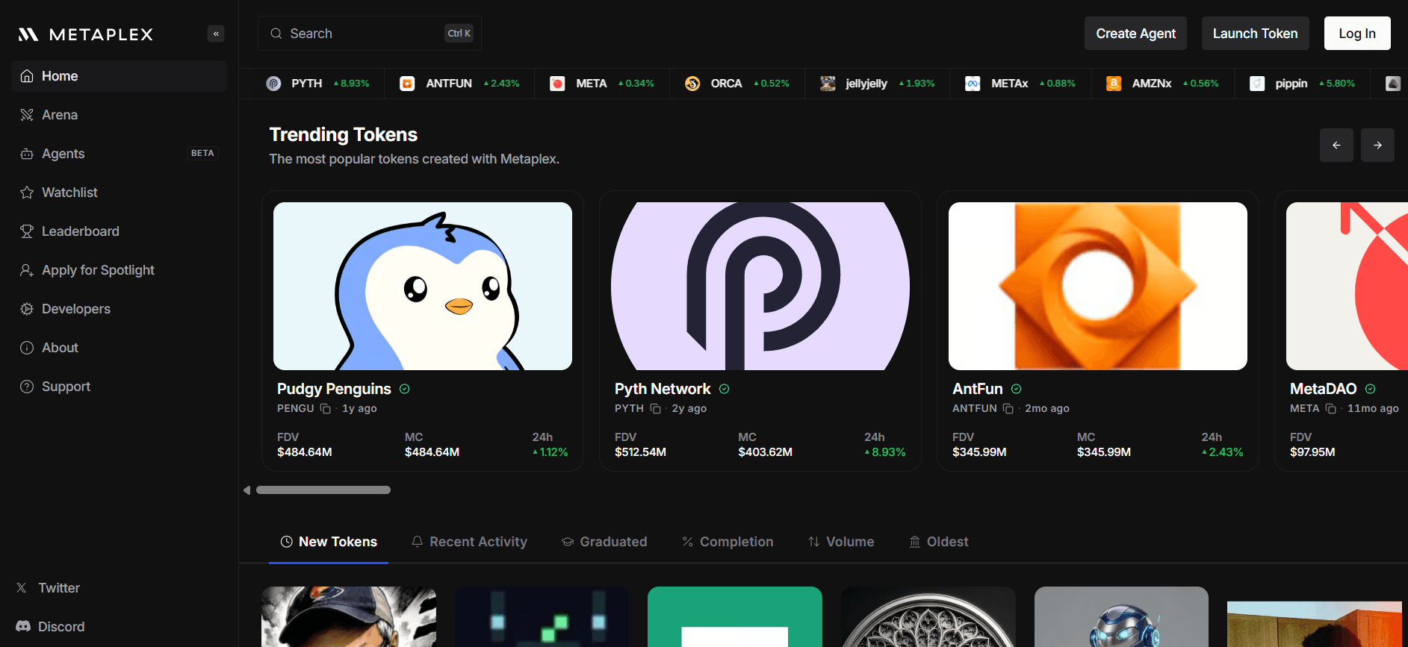The height and width of the screenshot is (647, 1408).
Task: Open the Developers section
Action: [x=119, y=309]
